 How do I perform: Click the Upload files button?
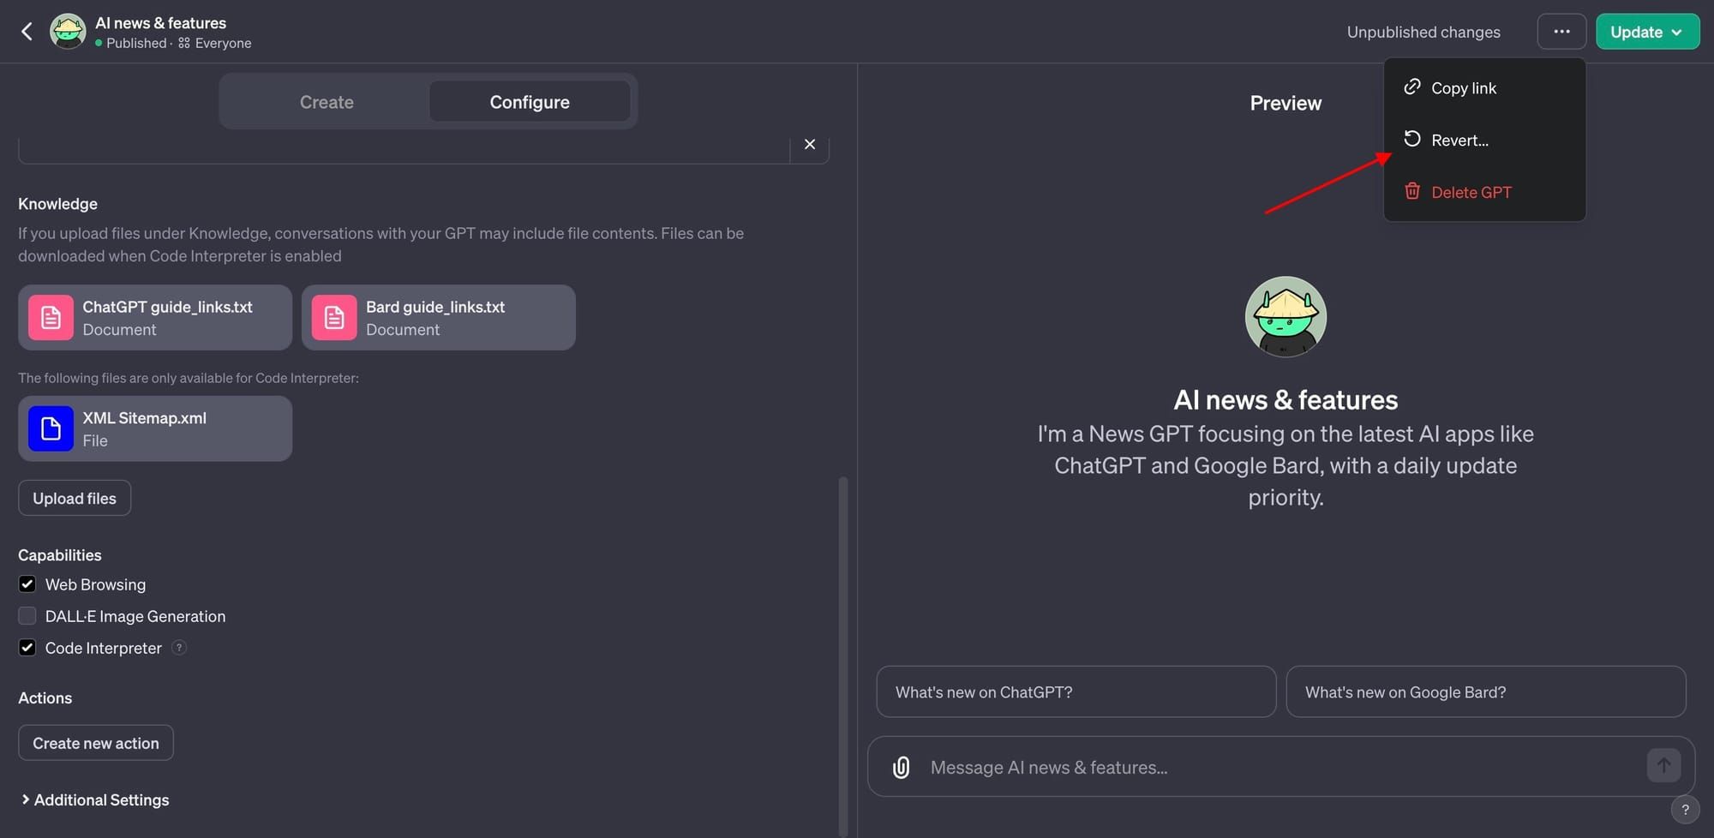tap(74, 497)
